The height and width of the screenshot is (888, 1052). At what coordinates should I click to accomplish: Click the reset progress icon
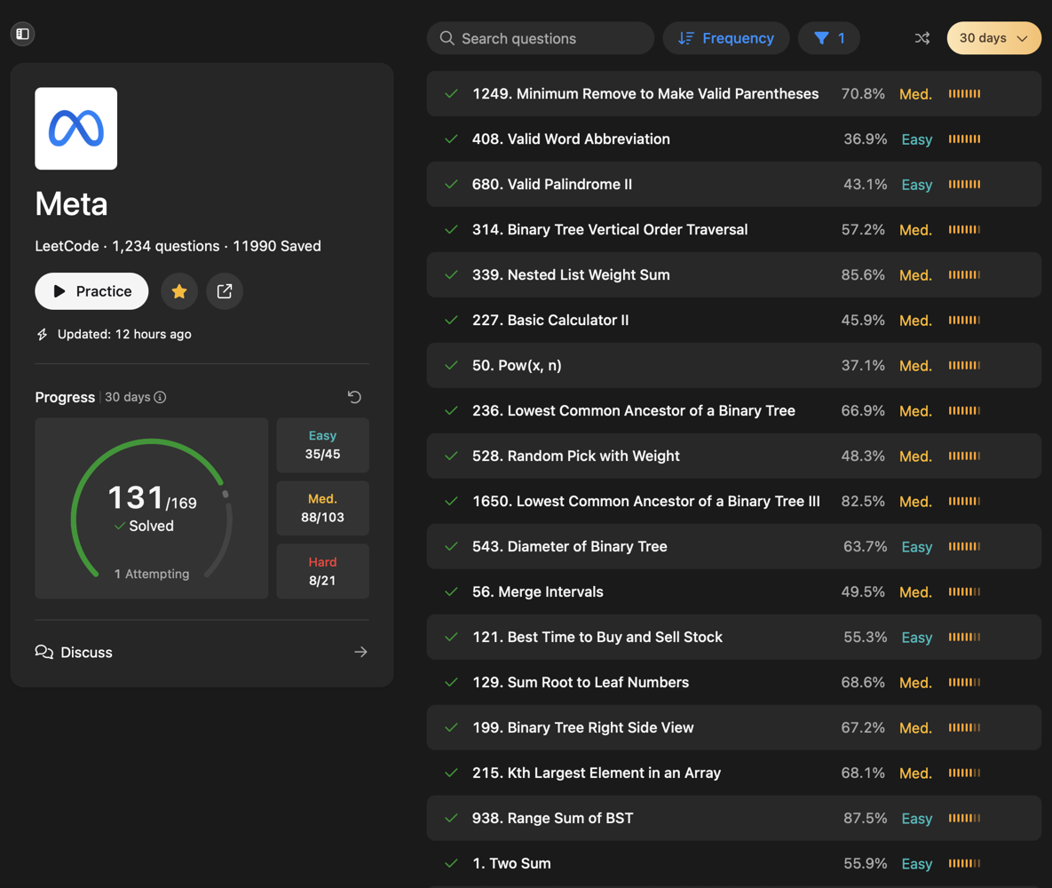coord(354,397)
